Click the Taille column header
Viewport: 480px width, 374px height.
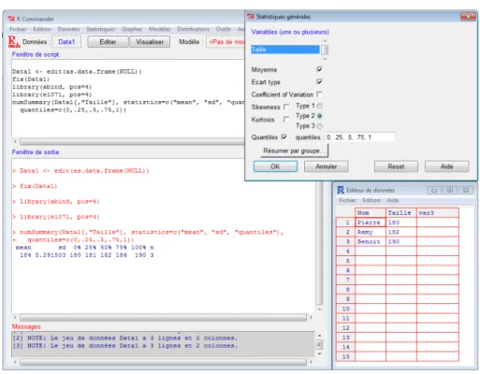point(401,213)
